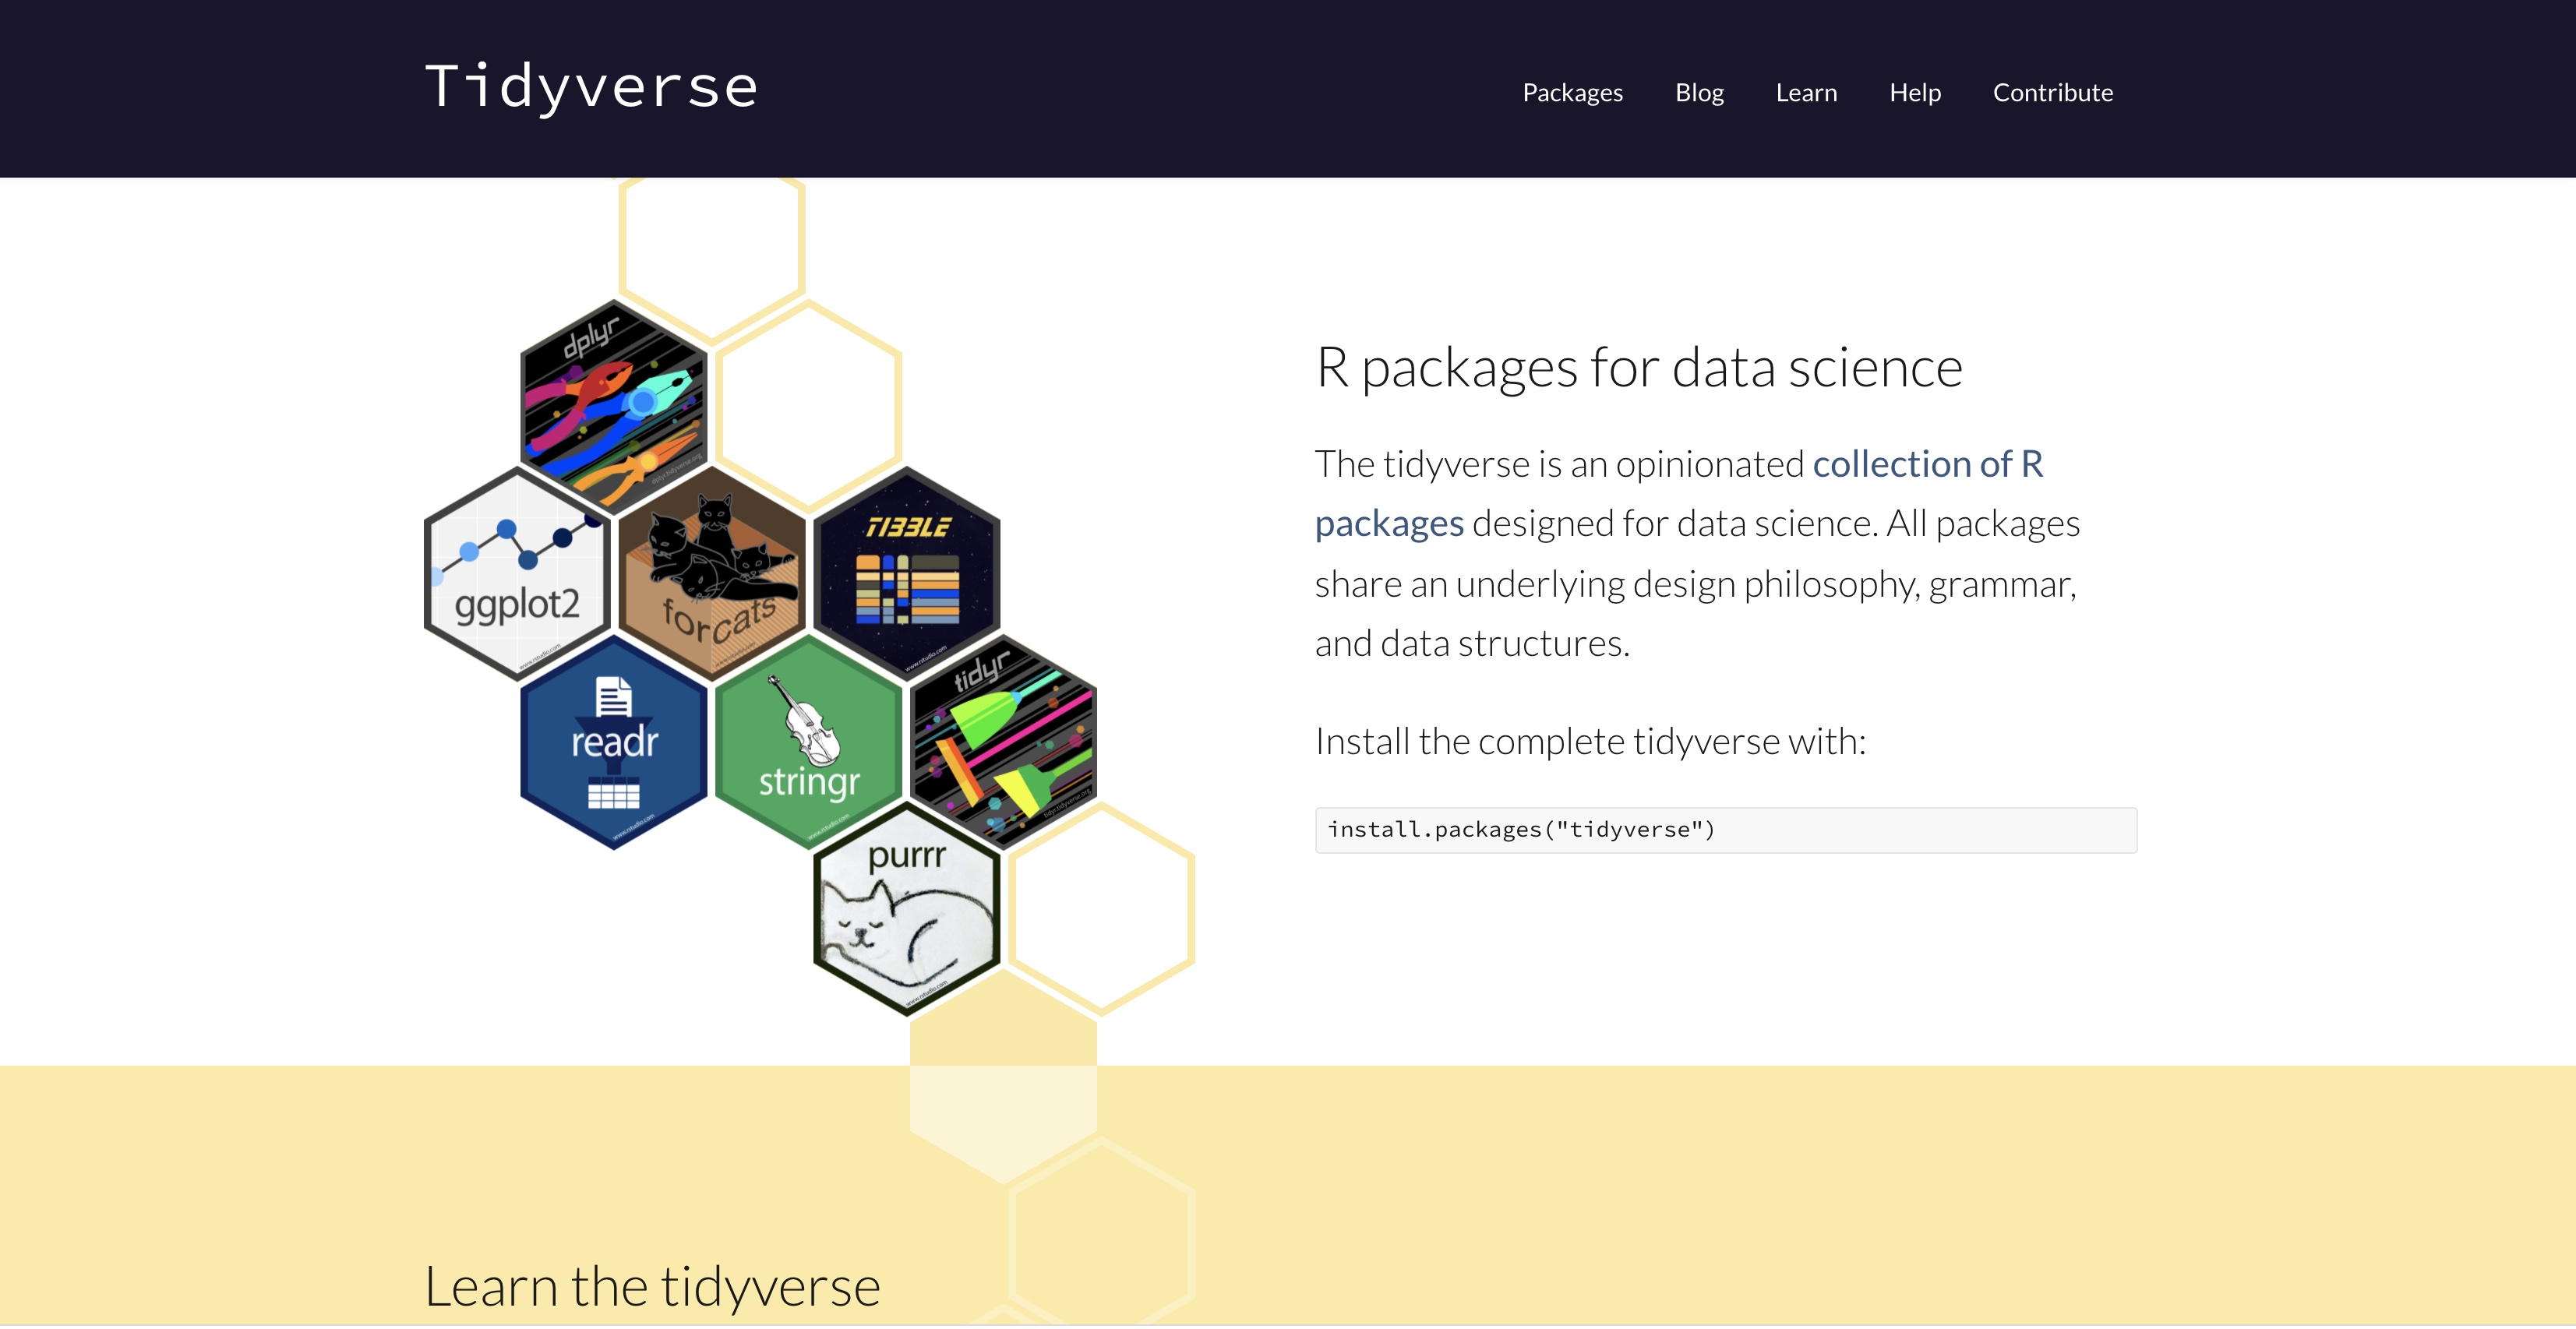Image resolution: width=2576 pixels, height=1329 pixels.
Task: Open the ggplot2 hex sticker
Action: pos(517,574)
